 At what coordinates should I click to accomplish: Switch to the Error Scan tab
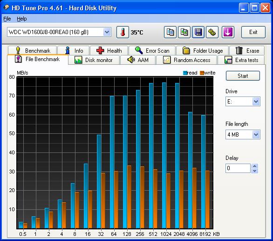pyautogui.click(x=152, y=50)
